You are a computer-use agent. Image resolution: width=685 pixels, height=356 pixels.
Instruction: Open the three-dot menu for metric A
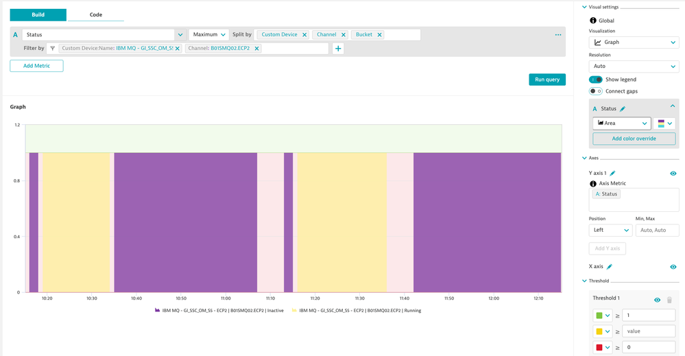click(558, 35)
